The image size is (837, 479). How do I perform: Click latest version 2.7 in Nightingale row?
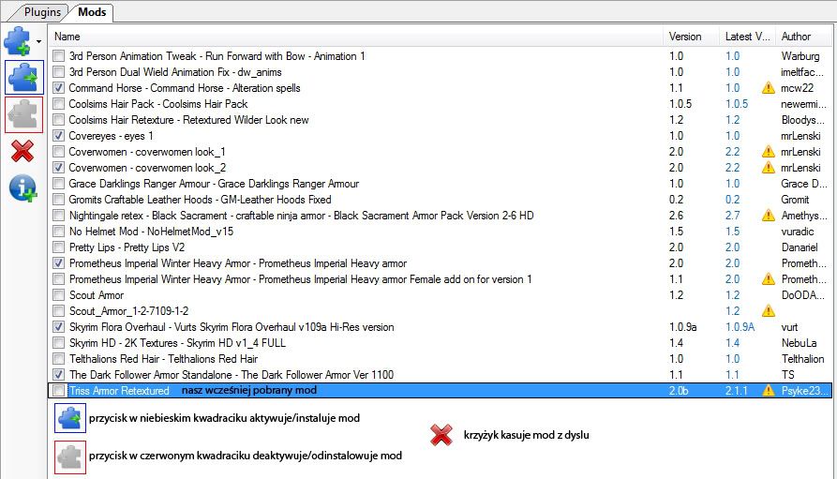pos(732,216)
